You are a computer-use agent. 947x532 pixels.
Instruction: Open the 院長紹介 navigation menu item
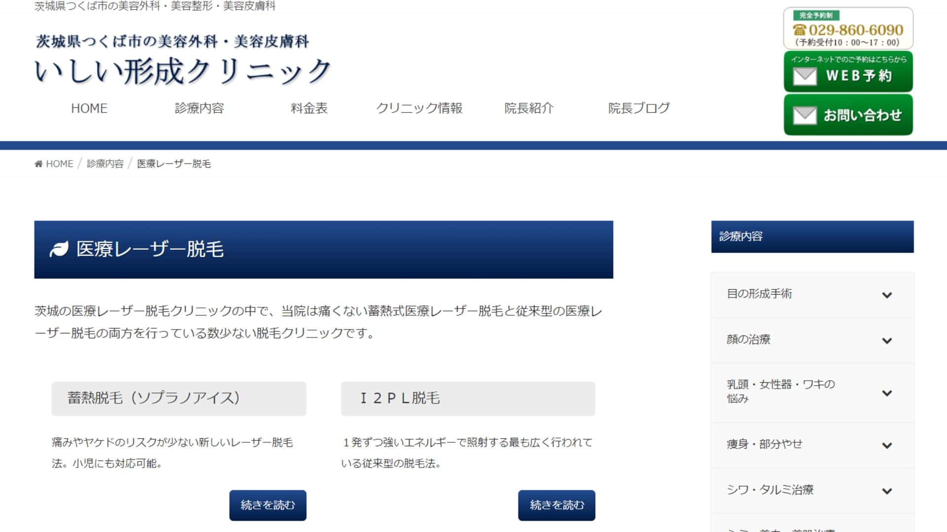pos(529,108)
